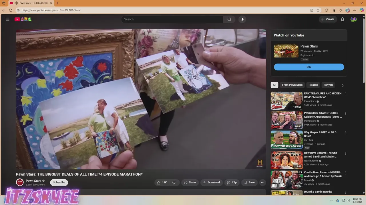Open tab actions menu at top-left
Viewport: 366px width, 205px height.
(x=4, y=3)
